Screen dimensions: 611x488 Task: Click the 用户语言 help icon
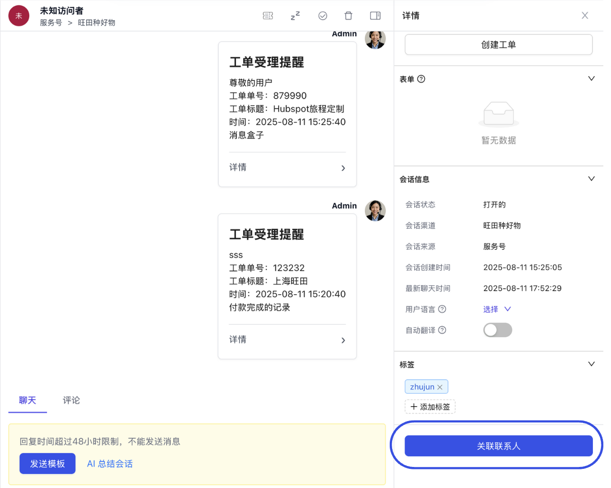click(x=441, y=309)
